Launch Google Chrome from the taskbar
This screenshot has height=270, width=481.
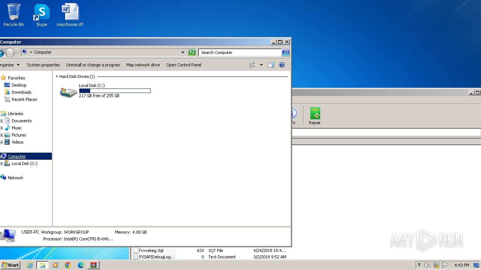[x=68, y=265]
